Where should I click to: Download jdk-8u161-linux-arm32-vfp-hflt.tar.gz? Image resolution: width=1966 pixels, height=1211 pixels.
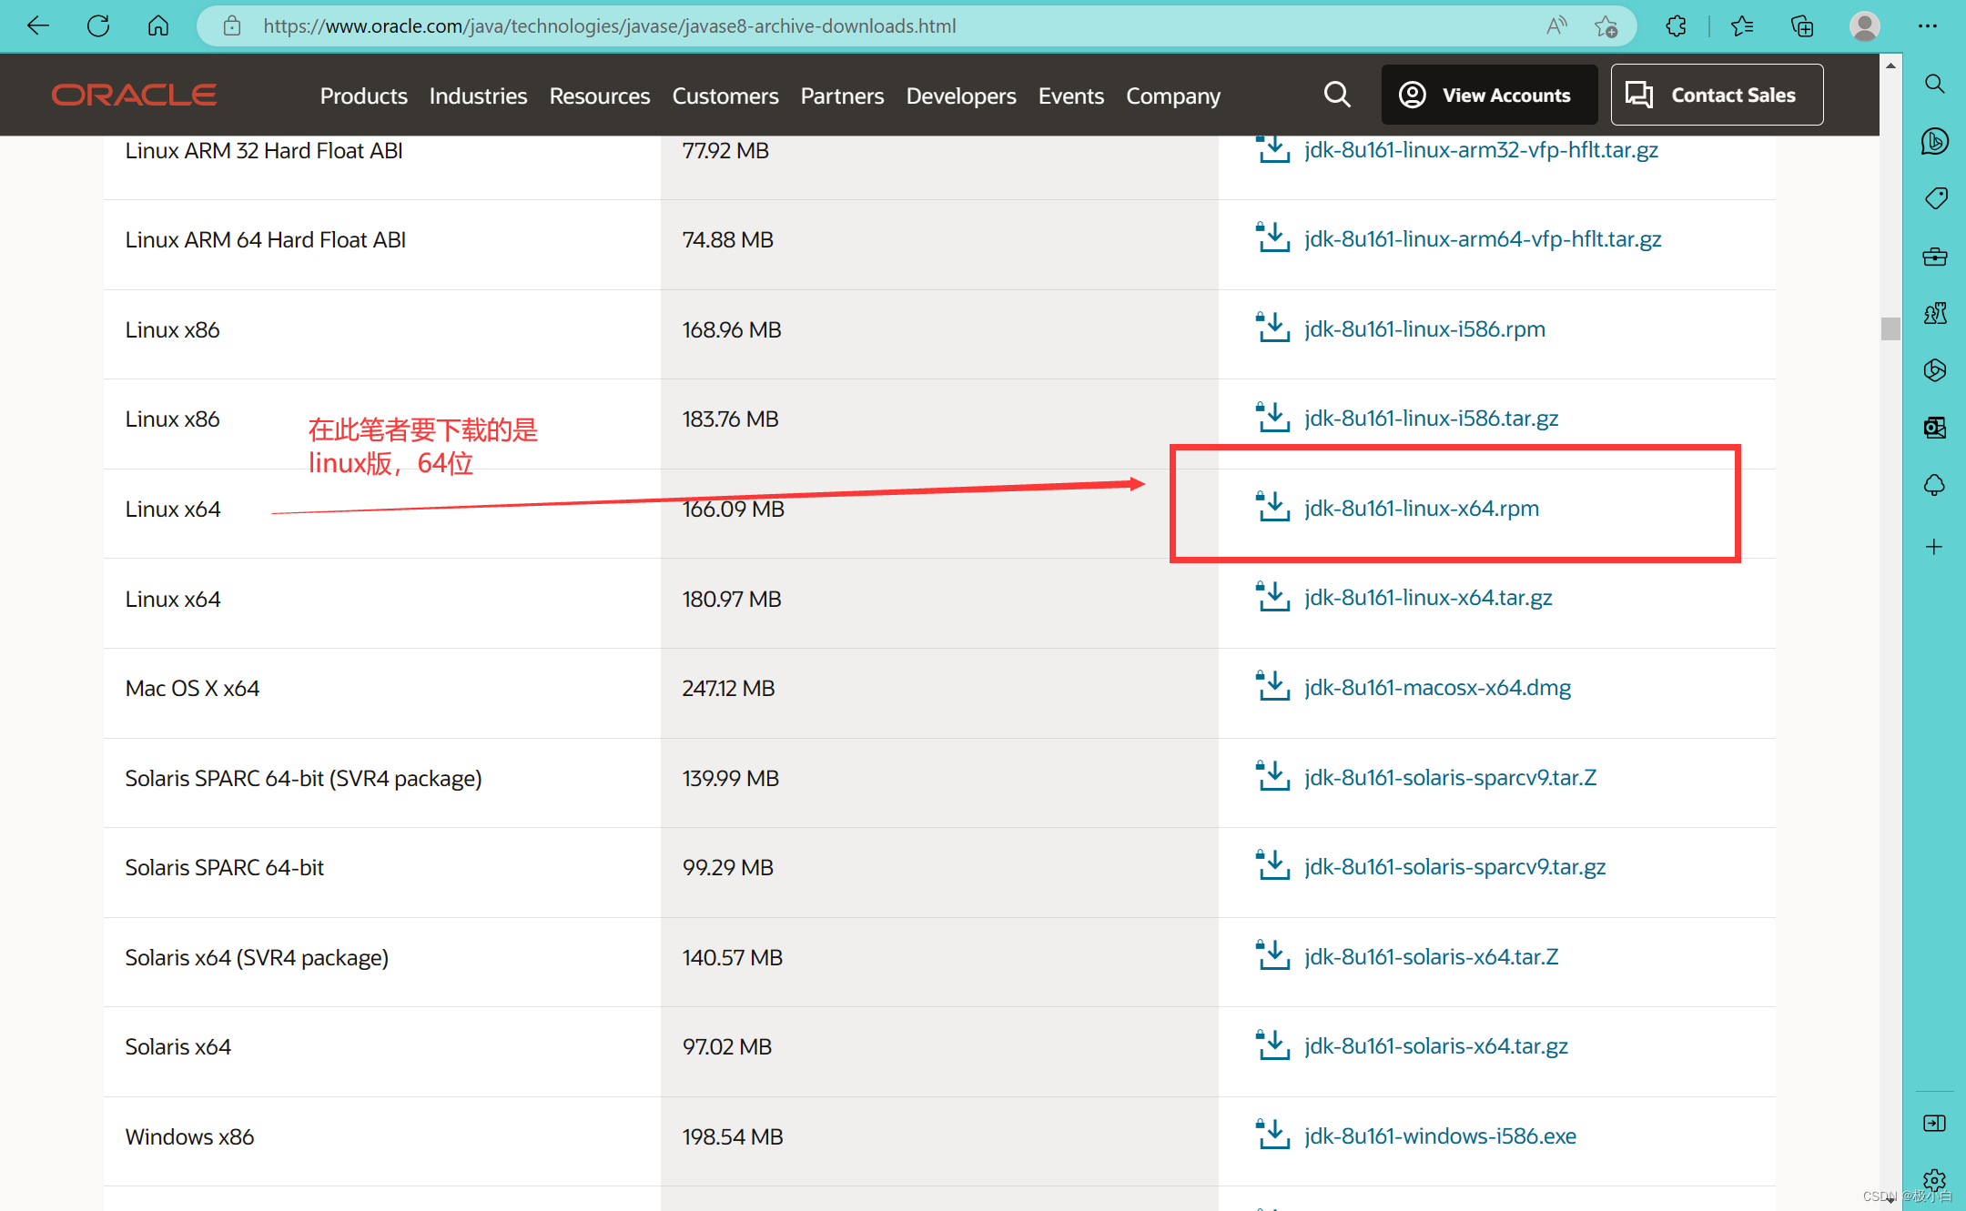[x=1481, y=149]
